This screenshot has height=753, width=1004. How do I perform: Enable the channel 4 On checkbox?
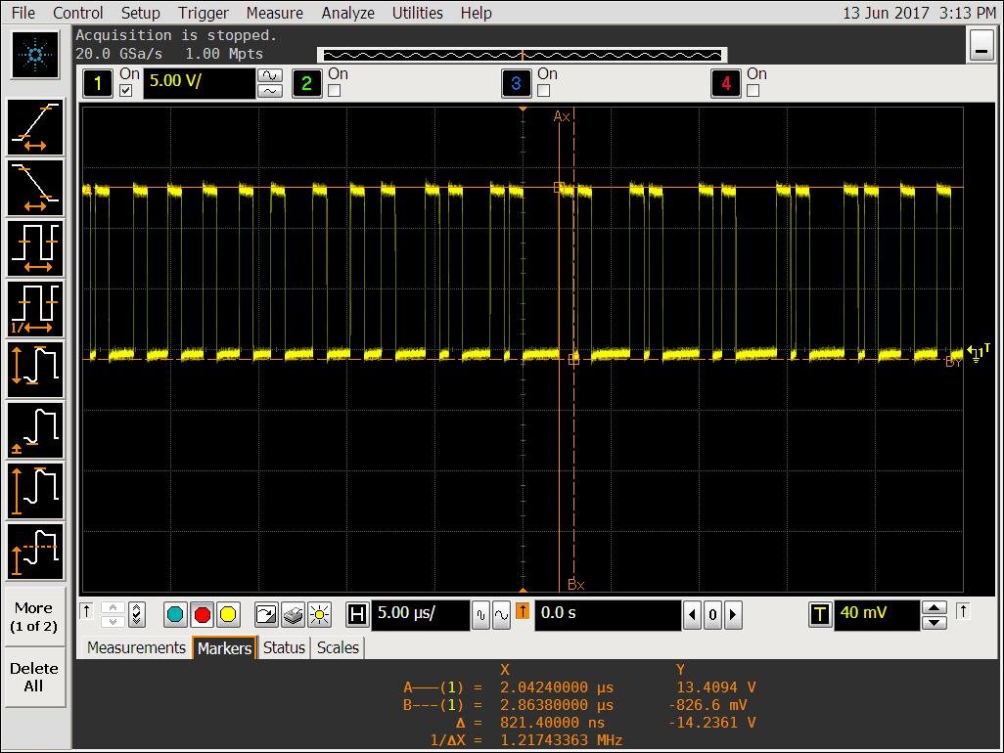[753, 91]
